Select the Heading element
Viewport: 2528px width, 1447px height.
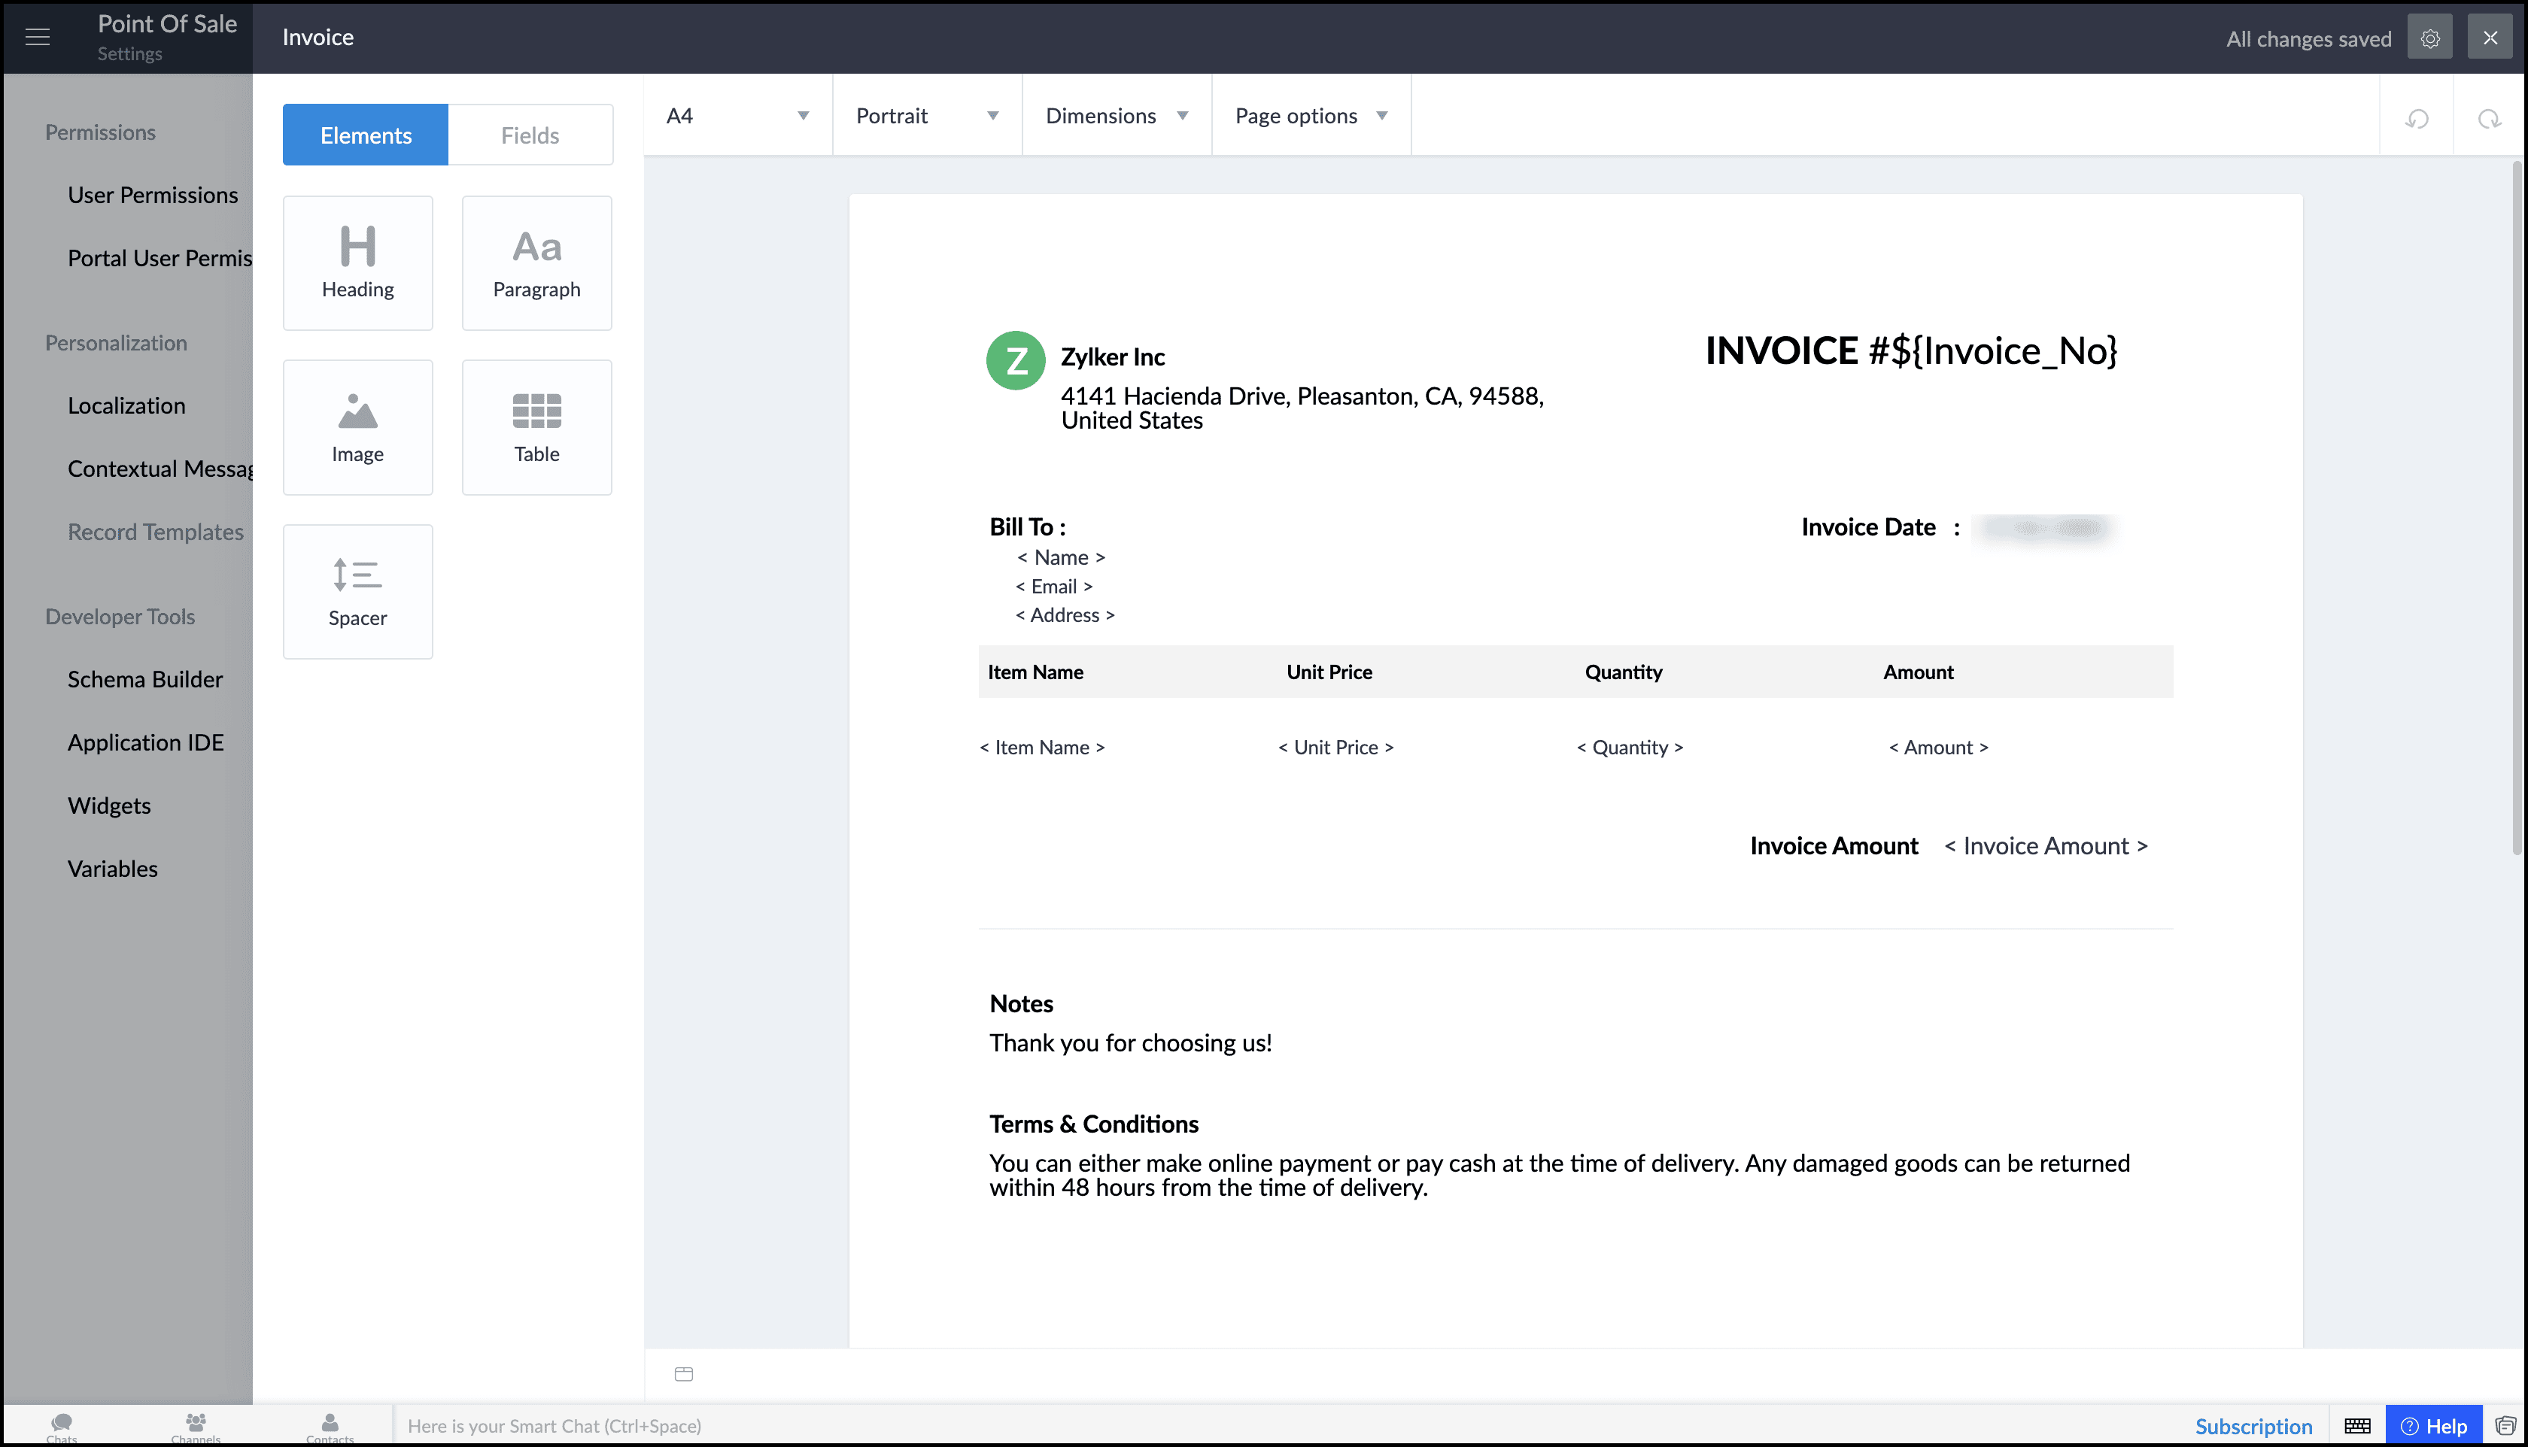357,262
